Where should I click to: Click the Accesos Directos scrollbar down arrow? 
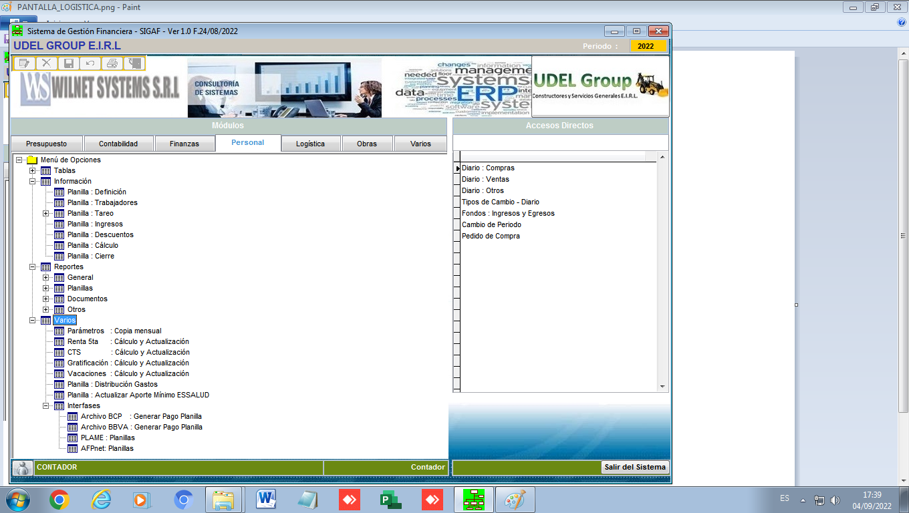click(x=662, y=387)
